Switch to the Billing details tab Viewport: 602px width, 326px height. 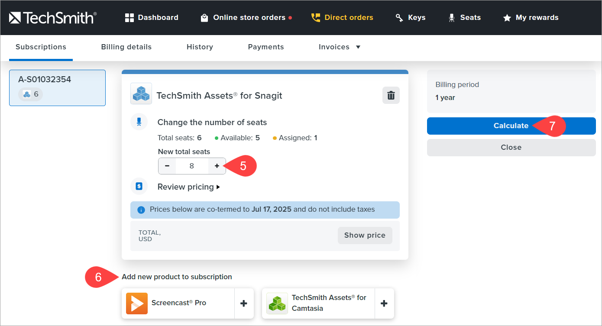(x=126, y=47)
